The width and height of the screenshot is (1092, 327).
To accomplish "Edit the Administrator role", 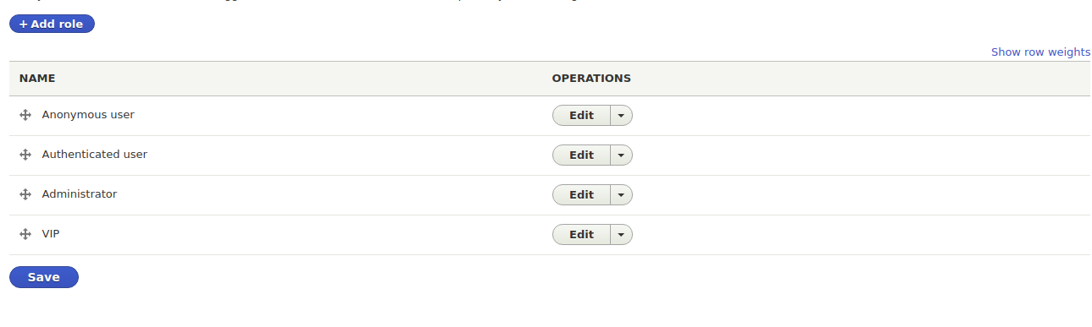I will (x=581, y=195).
